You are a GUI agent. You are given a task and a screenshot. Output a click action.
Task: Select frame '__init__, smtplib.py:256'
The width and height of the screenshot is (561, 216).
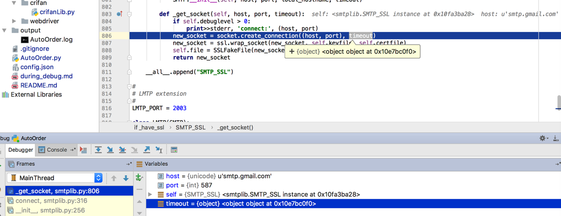click(69, 210)
